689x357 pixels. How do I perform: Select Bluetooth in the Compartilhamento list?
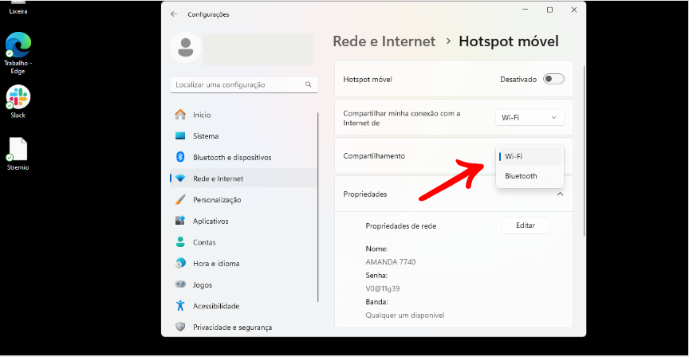530,175
